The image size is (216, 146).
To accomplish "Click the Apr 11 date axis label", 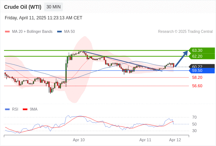I will point(145,140).
